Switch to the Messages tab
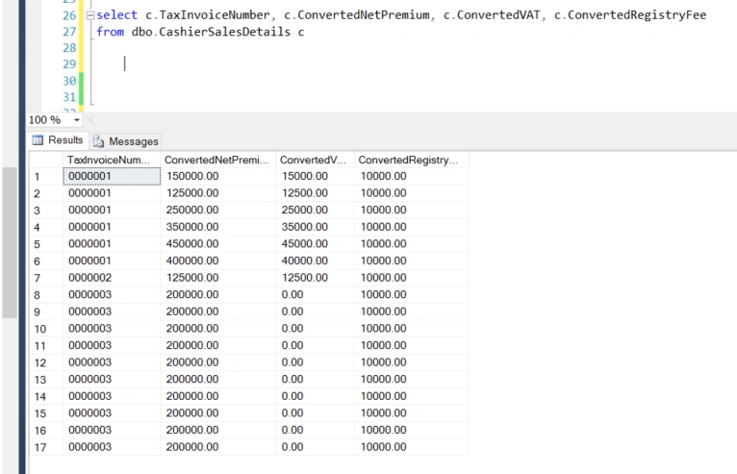 coord(125,141)
